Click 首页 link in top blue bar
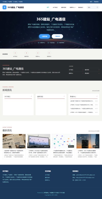 [91, 2]
